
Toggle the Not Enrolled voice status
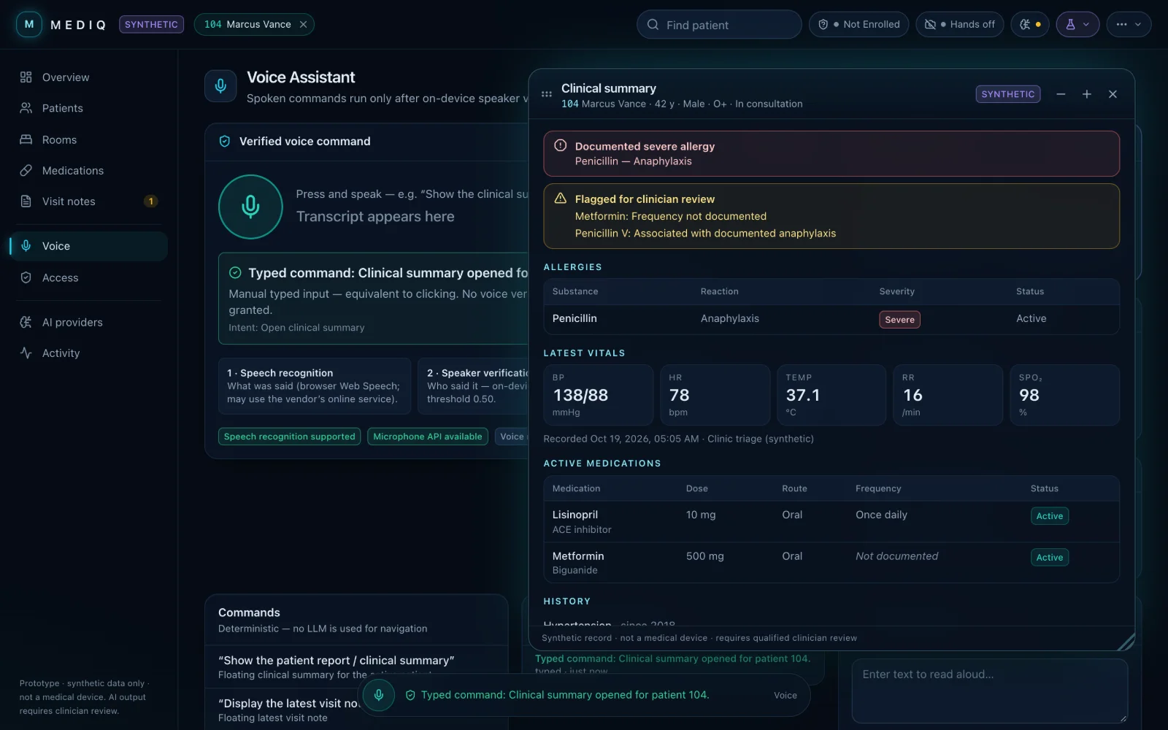click(x=858, y=24)
